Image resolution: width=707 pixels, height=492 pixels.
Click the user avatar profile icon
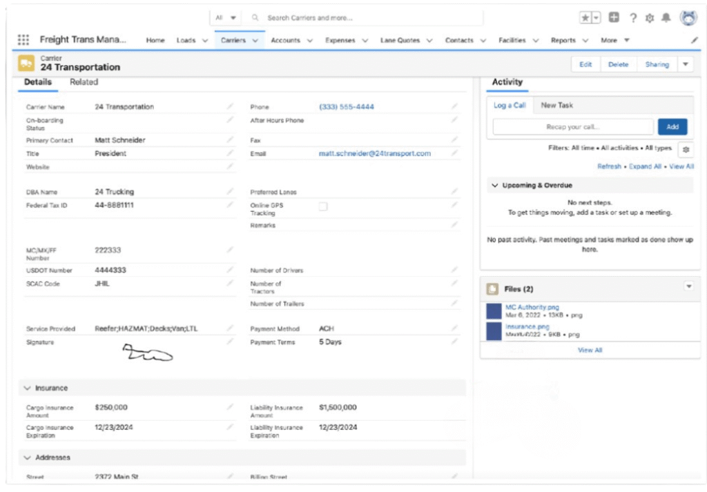pyautogui.click(x=689, y=19)
